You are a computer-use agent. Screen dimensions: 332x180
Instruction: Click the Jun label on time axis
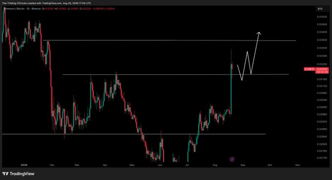pos(160,165)
